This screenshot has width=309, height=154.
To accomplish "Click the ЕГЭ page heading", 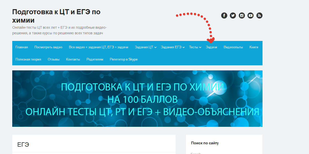I will click(x=23, y=145).
